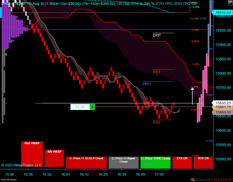Click the Wk VWAP status box

click(x=54, y=158)
